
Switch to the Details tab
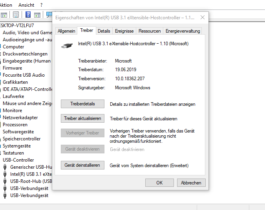pos(104,31)
